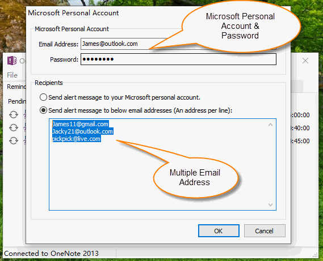Viewport: 323px width, 261px height.
Task: Confirm with the OK button
Action: (x=219, y=231)
